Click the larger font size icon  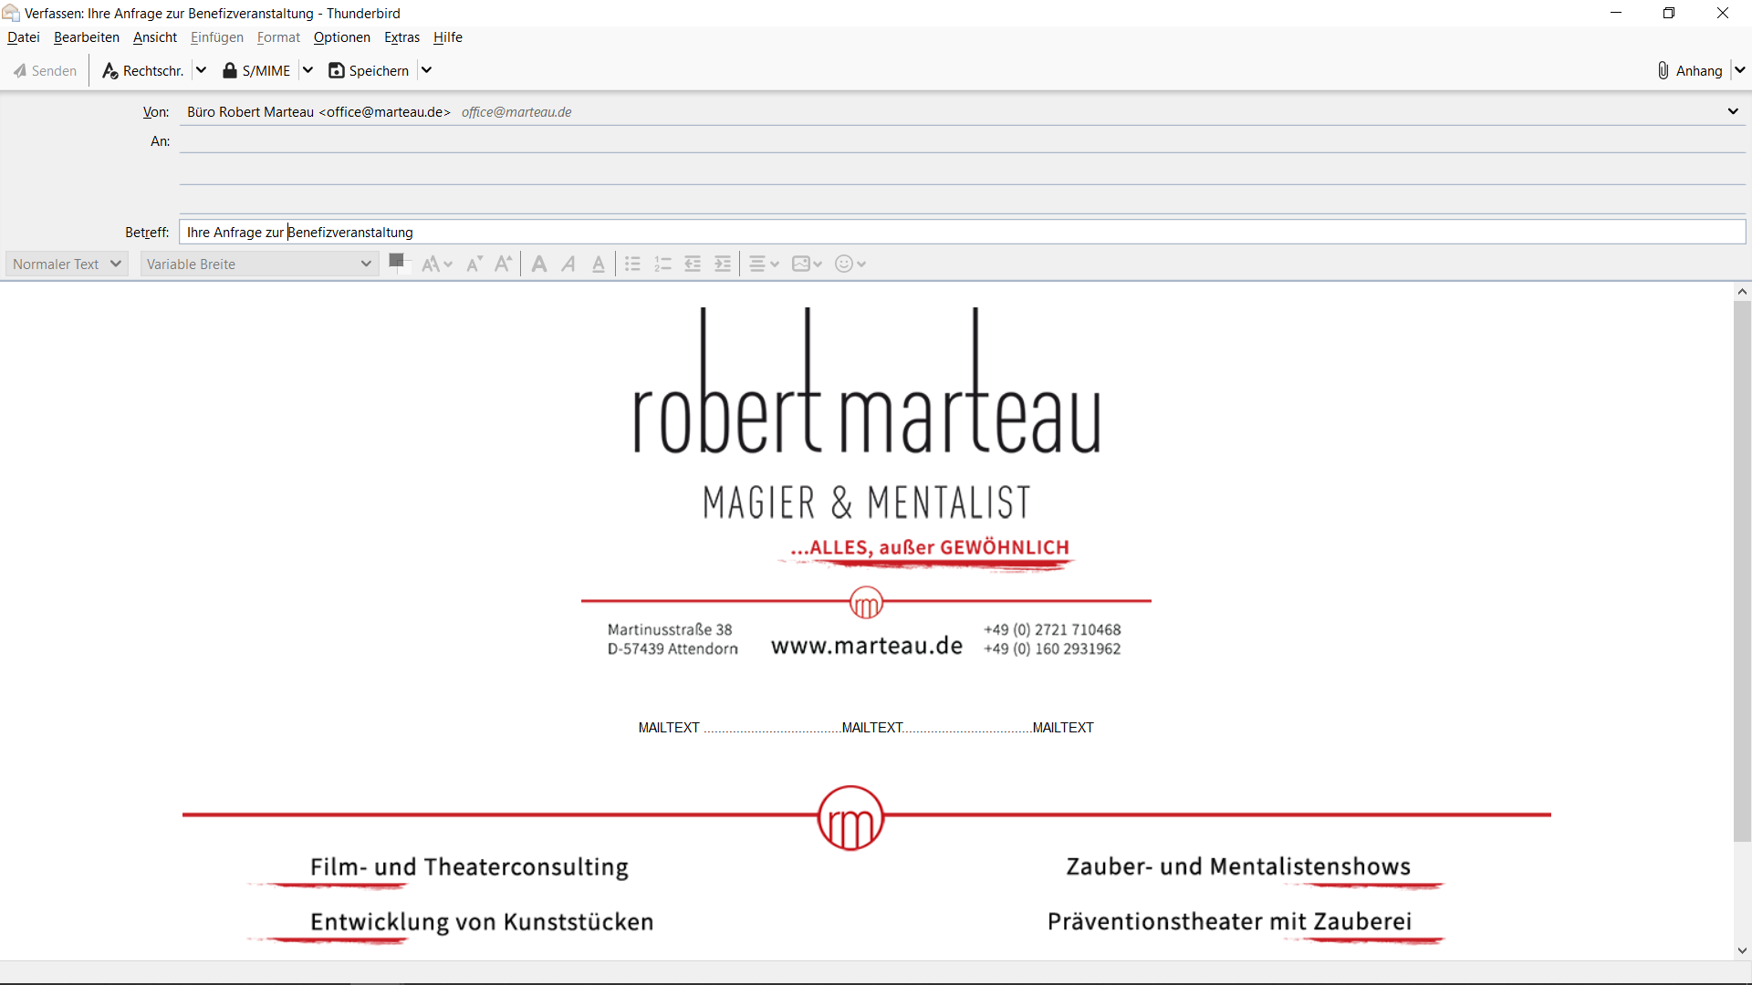click(503, 264)
